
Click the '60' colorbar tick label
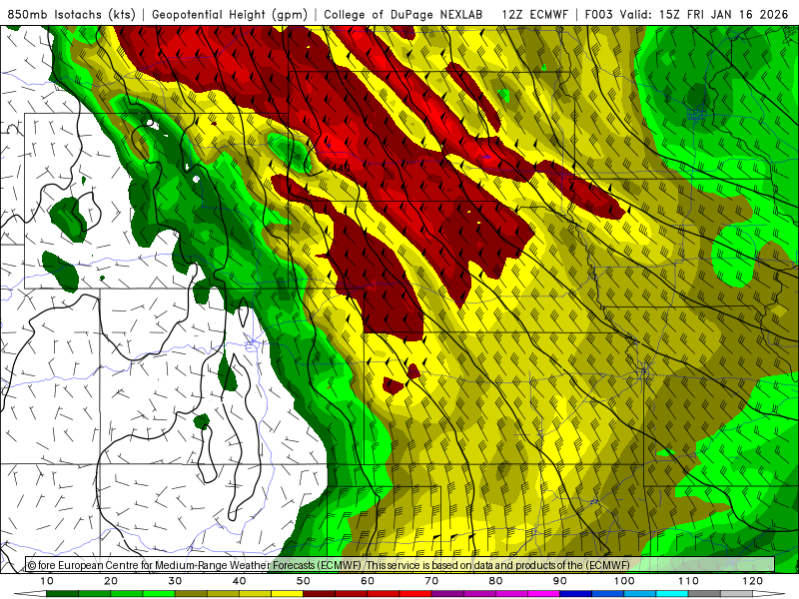[x=368, y=581]
